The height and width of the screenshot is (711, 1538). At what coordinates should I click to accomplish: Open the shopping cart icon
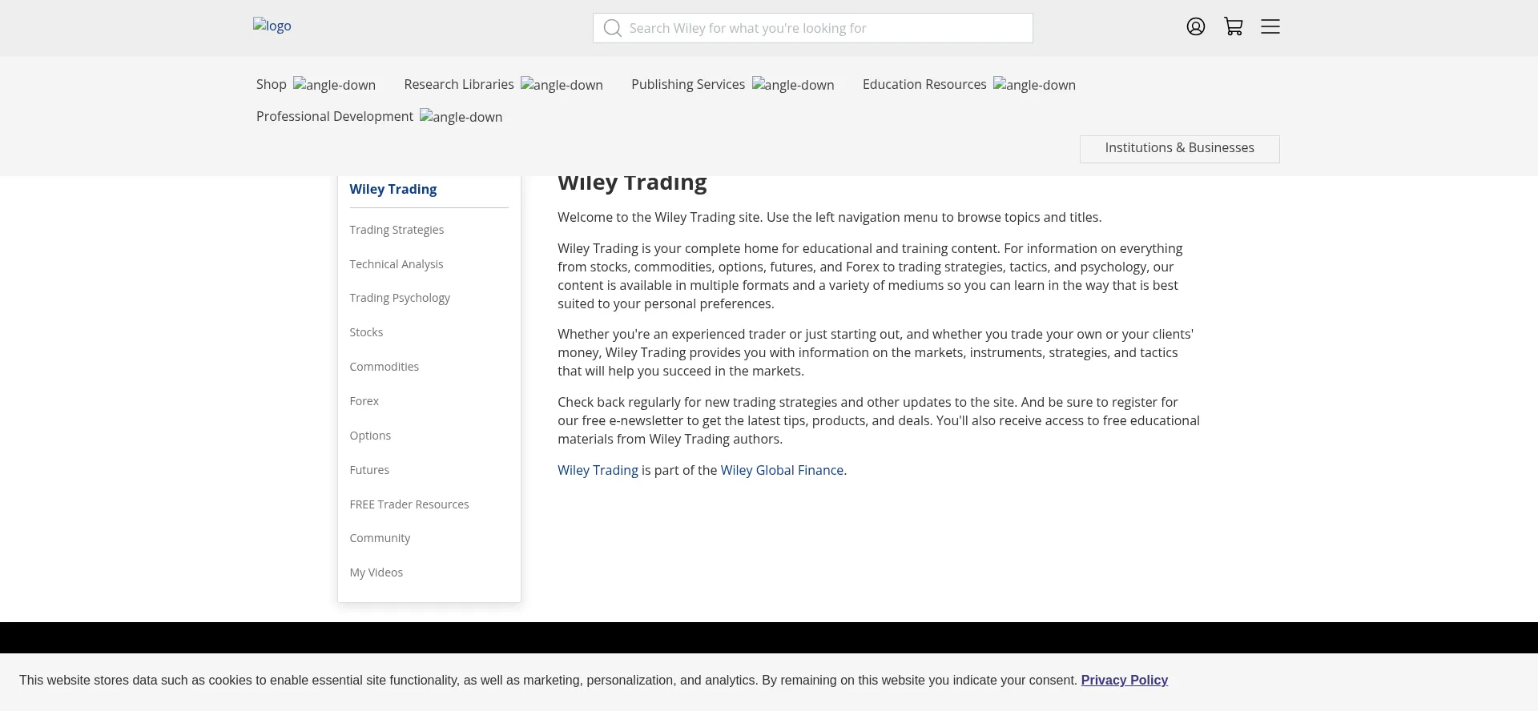1234,27
